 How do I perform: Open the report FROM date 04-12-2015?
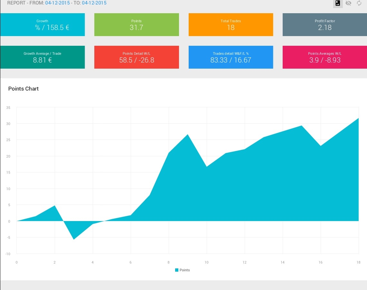(57, 3)
